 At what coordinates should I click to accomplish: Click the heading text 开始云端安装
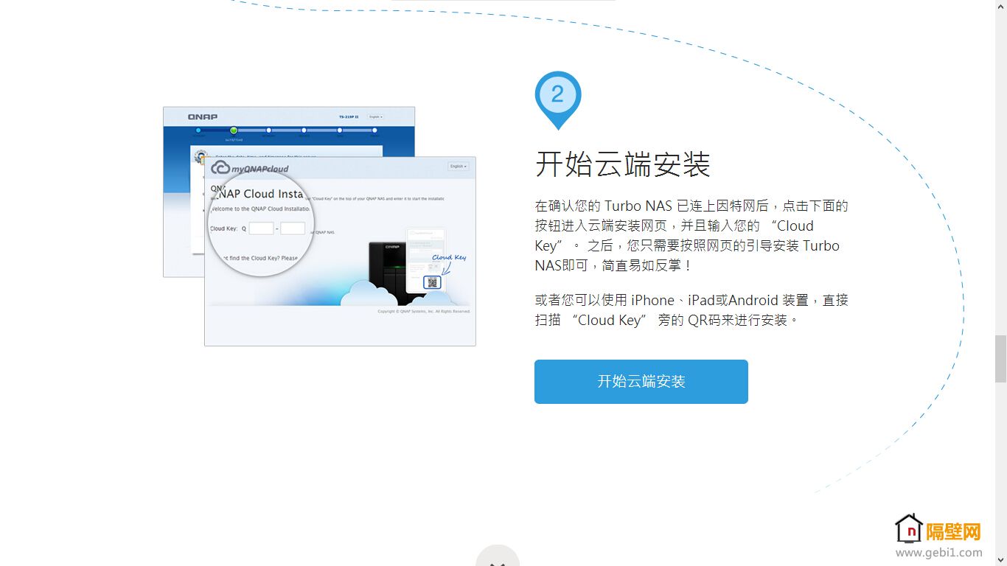coord(622,164)
